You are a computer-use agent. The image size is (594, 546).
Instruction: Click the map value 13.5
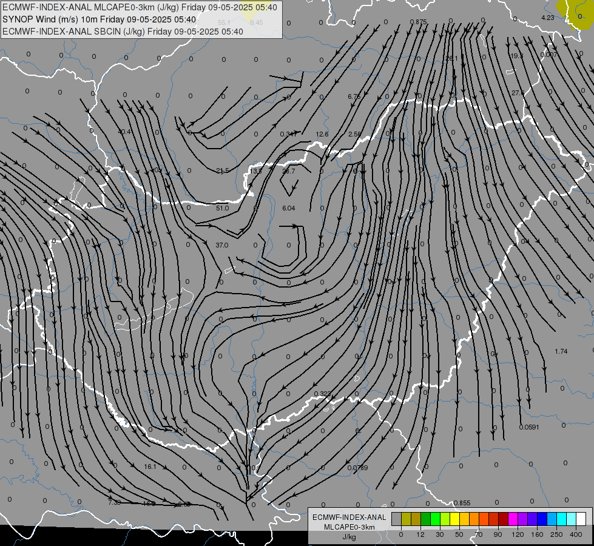(255, 171)
